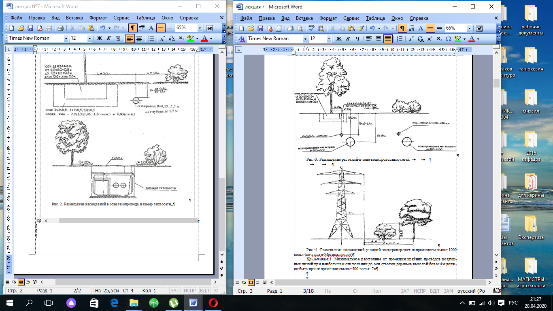Apply superscript in лекция 7 window

click(x=430, y=39)
